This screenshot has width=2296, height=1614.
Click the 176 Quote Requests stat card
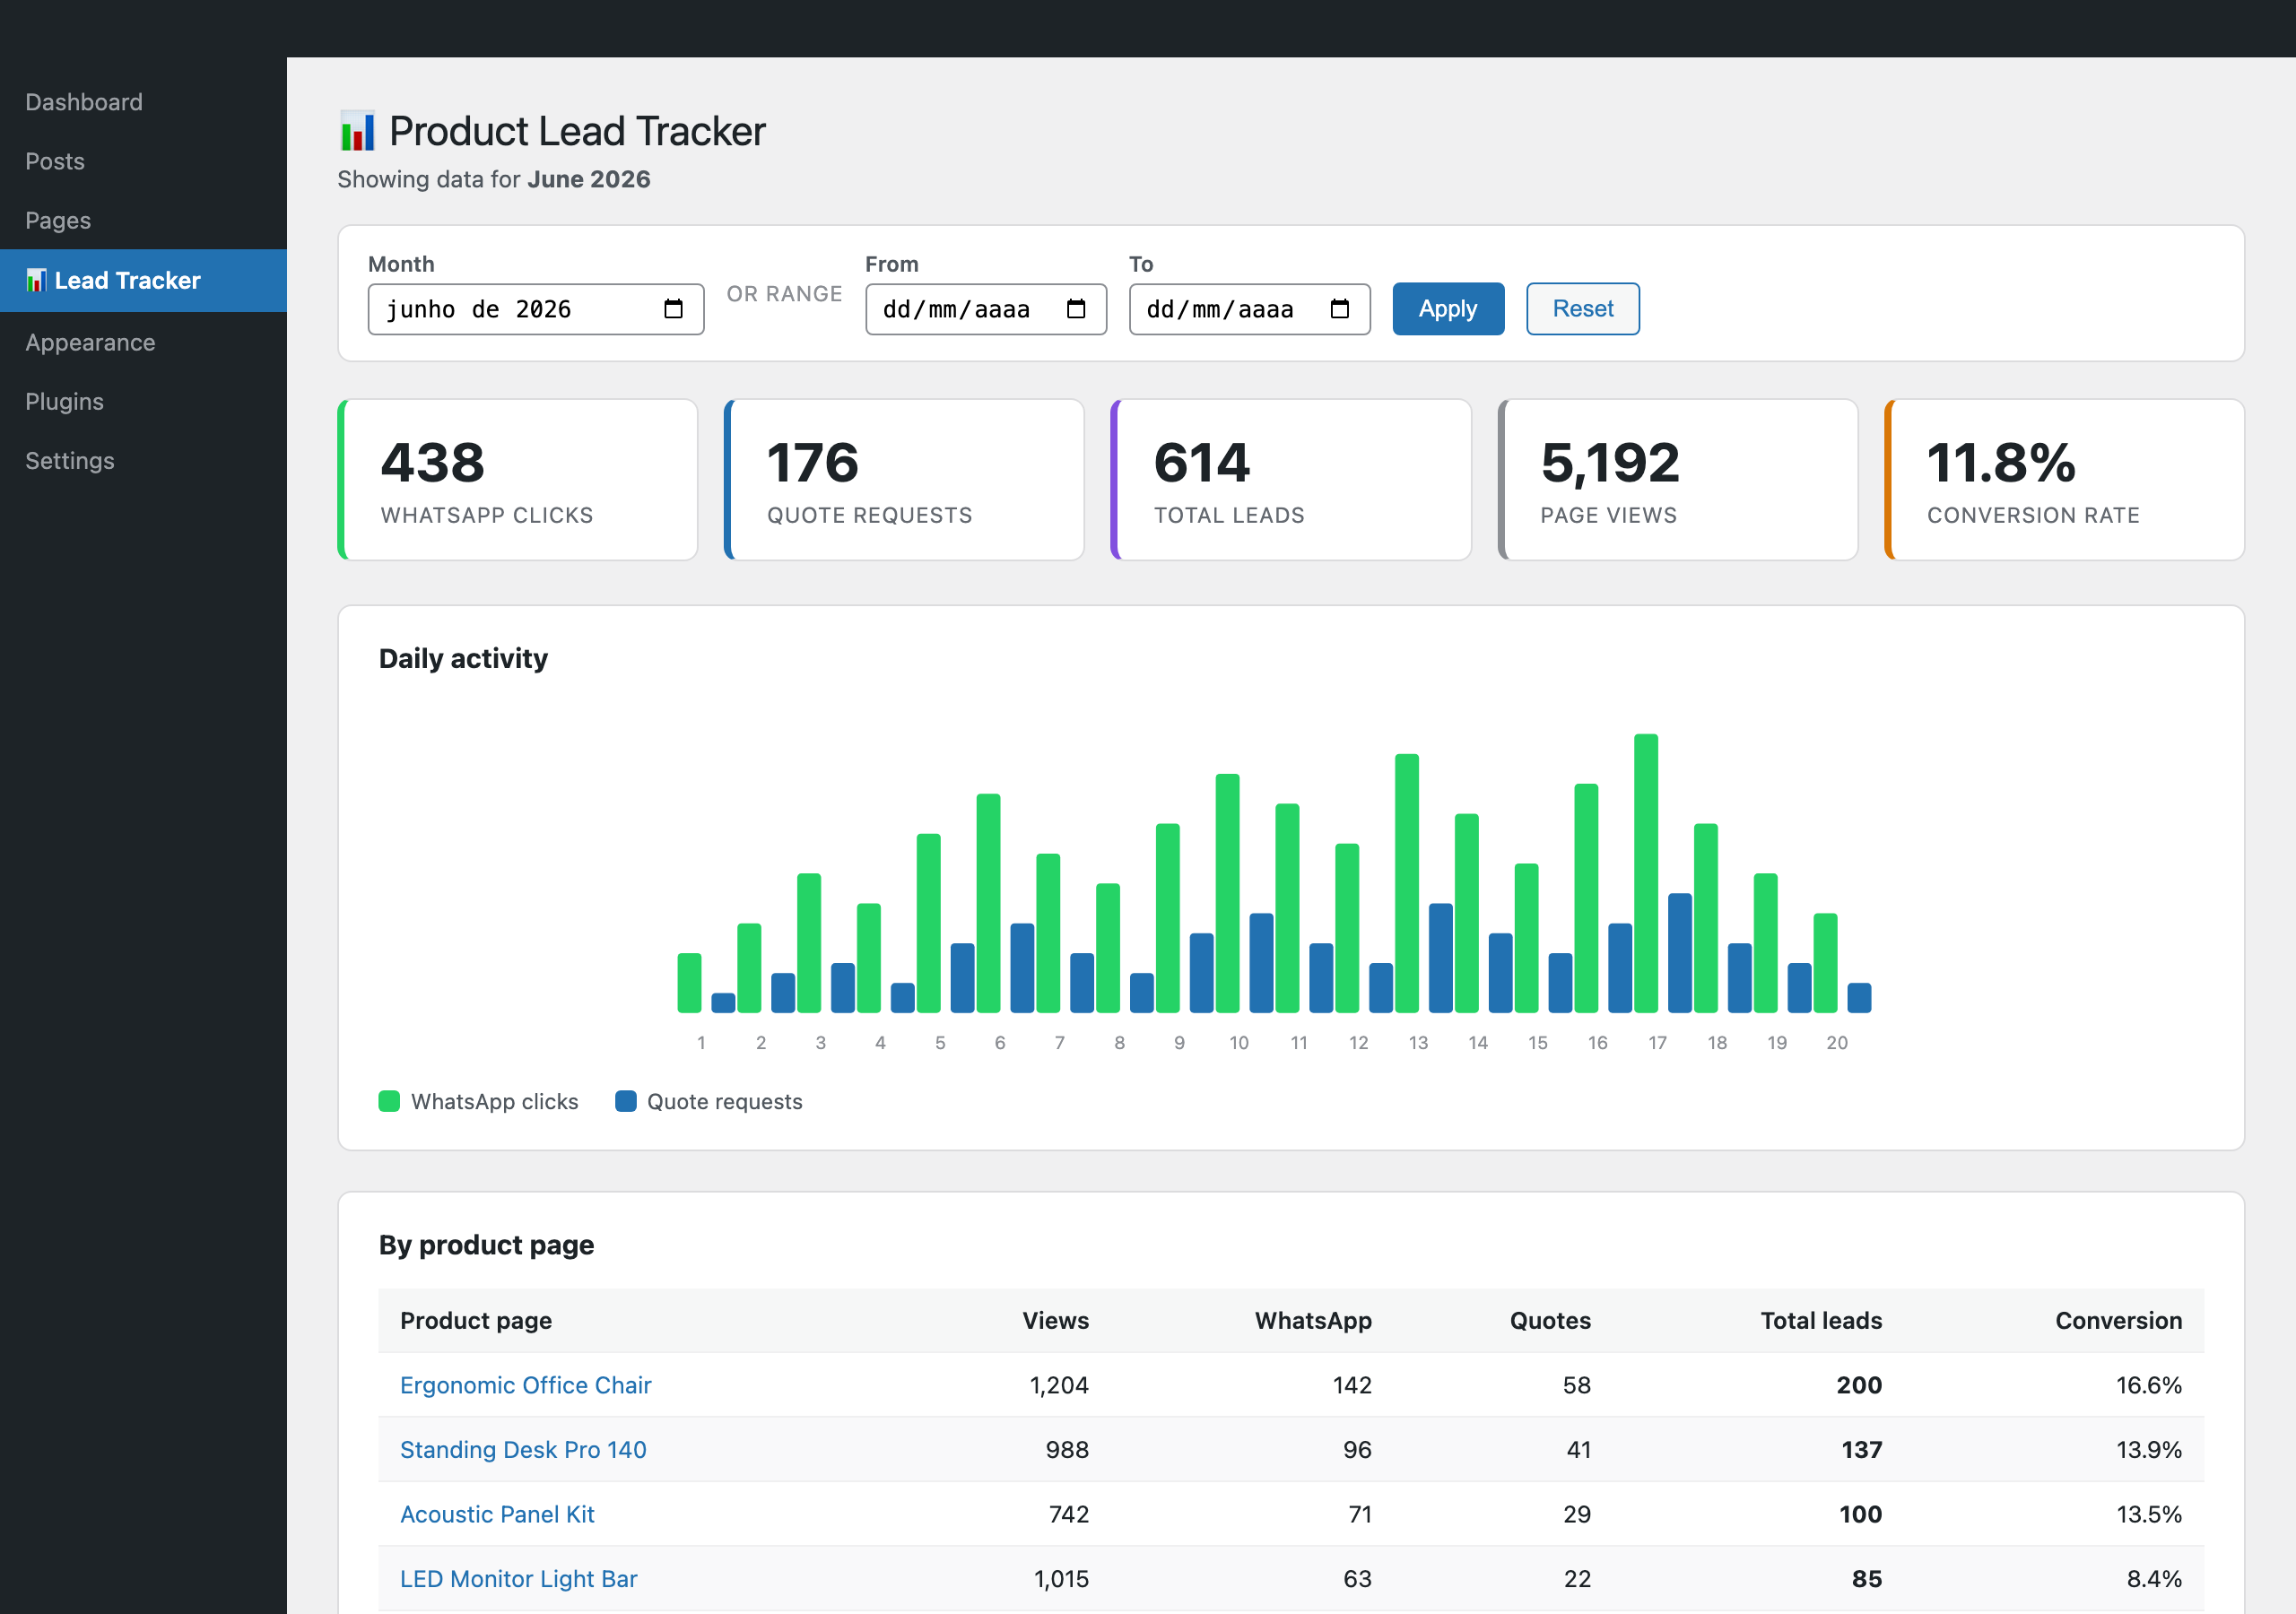(x=904, y=480)
